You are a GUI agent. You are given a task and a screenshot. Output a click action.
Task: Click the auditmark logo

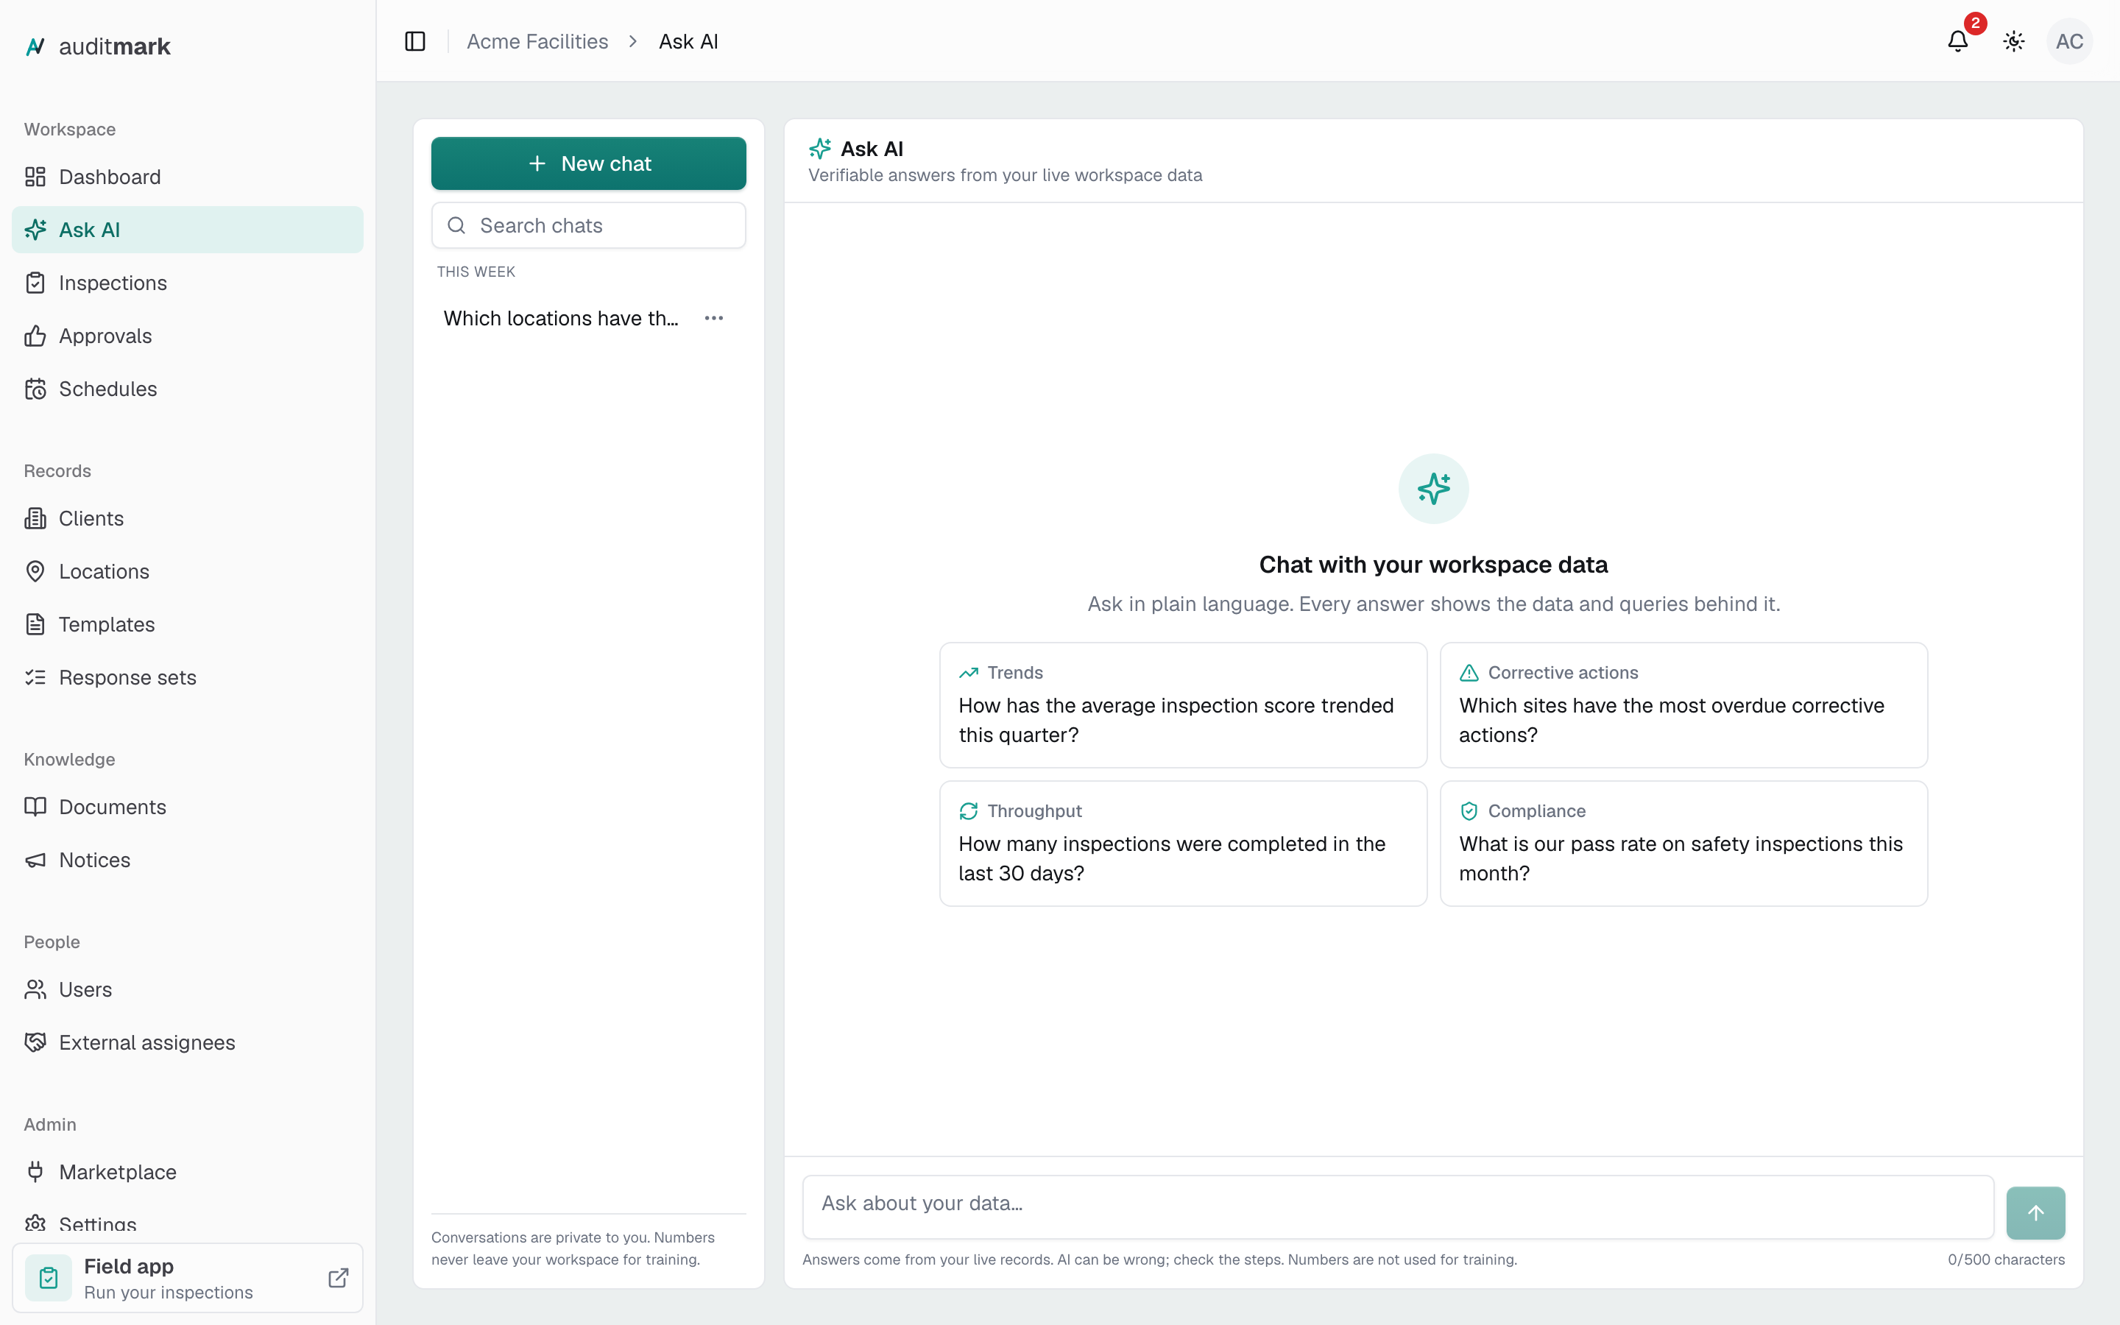[98, 46]
